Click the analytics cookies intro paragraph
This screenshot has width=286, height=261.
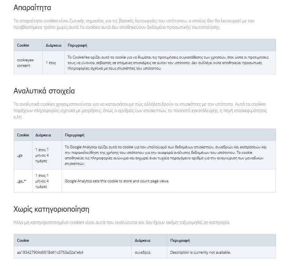[x=140, y=111]
